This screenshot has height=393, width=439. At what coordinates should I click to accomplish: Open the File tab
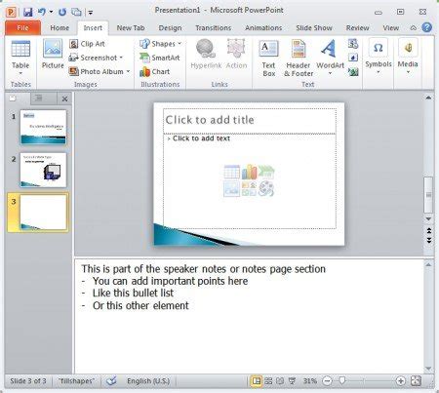click(x=22, y=28)
